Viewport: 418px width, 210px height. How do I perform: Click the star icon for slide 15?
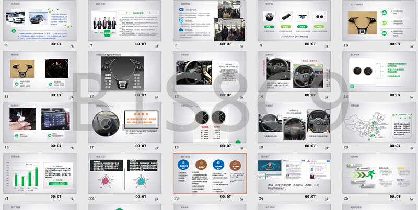coord(411,97)
